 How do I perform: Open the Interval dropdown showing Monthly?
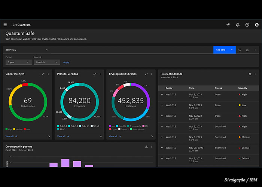[47, 62]
